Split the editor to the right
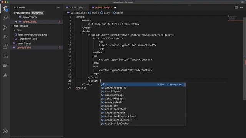The image size is (246, 138). click(236, 7)
